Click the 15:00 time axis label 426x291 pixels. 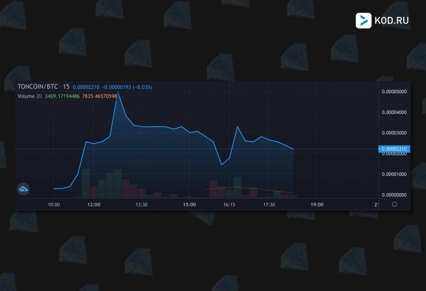189,205
